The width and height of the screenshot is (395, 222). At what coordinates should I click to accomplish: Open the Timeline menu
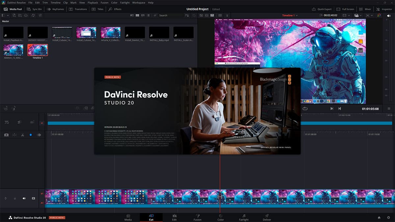coord(55,3)
